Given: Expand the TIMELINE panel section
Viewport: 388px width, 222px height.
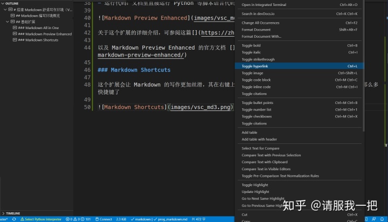Looking at the screenshot, I should [3, 213].
